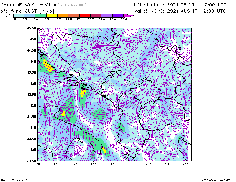Click the 41.5N latitude label
Image resolution: width=236 pixels, height=182 pixels.
[x=32, y=117]
